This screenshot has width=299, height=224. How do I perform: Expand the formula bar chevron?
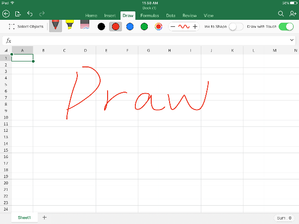292,40
